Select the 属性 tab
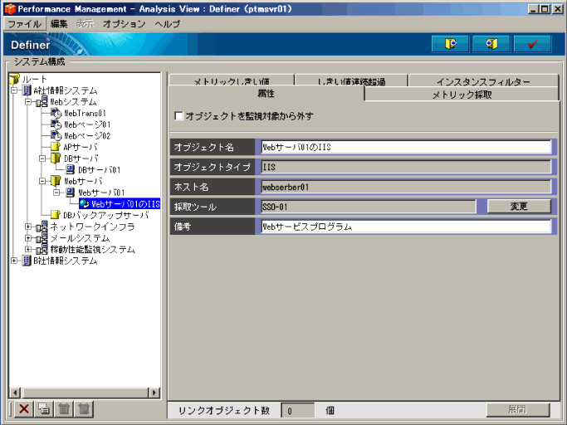 pos(266,94)
